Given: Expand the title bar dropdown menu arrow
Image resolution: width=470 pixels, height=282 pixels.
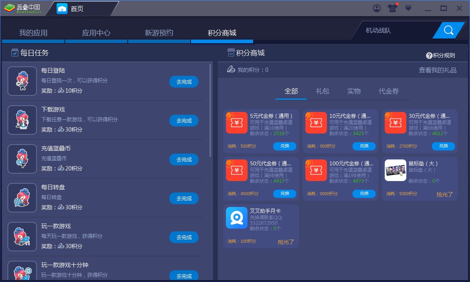Looking at the screenshot, I should [x=408, y=8].
